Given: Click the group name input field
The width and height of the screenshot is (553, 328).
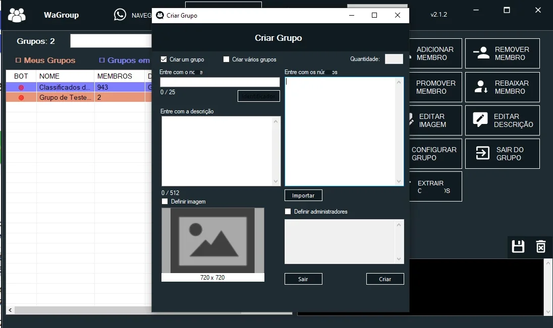Looking at the screenshot, I should (x=219, y=82).
